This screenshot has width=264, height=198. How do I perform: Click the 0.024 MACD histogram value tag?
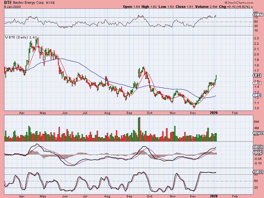pos(258,153)
